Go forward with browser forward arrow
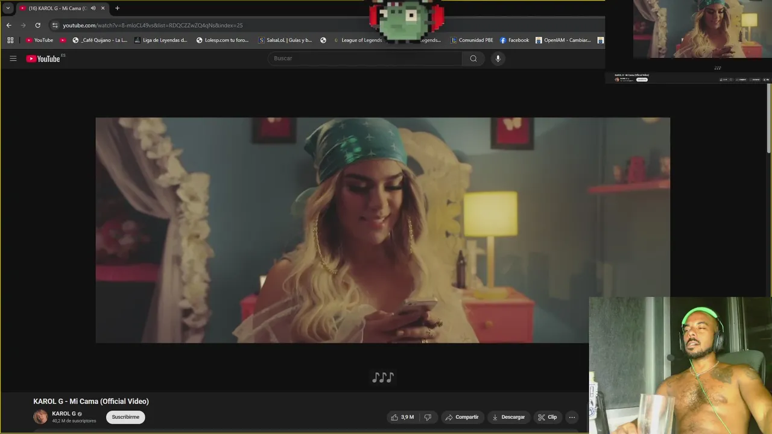Screen dimensions: 772x434 pyautogui.click(x=23, y=25)
